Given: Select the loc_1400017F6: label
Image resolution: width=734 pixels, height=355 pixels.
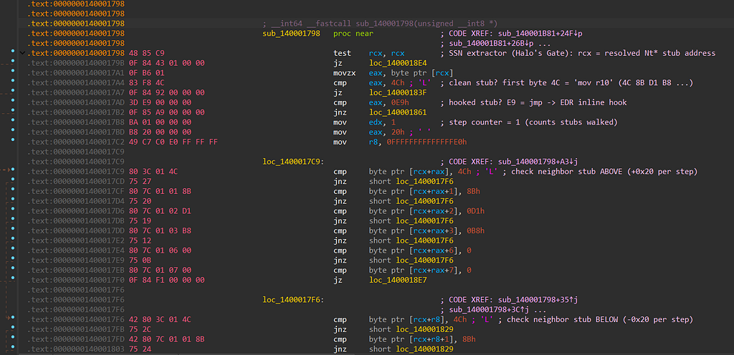Looking at the screenshot, I should (293, 300).
